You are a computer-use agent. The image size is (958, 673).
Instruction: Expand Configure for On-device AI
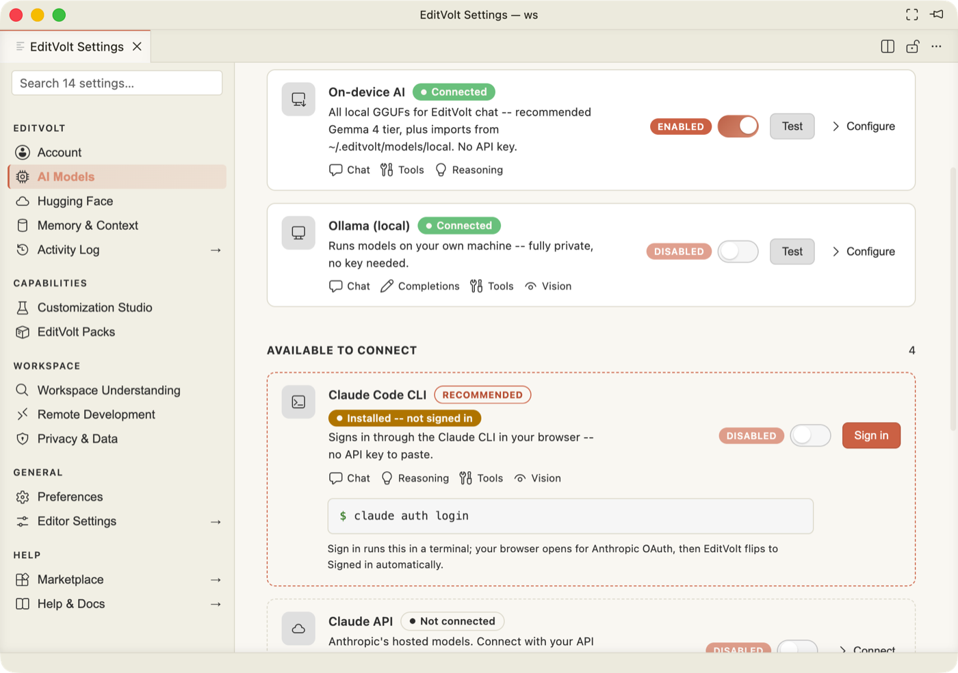[864, 127]
